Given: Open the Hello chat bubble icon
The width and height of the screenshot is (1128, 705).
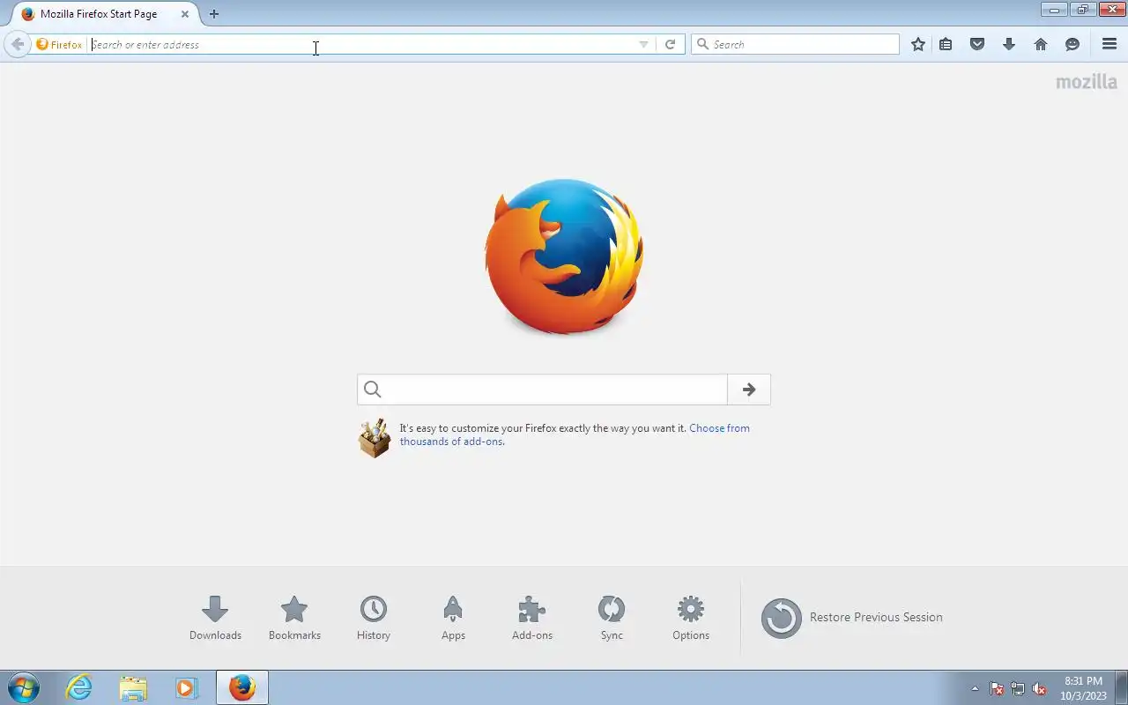Looking at the screenshot, I should (x=1072, y=44).
